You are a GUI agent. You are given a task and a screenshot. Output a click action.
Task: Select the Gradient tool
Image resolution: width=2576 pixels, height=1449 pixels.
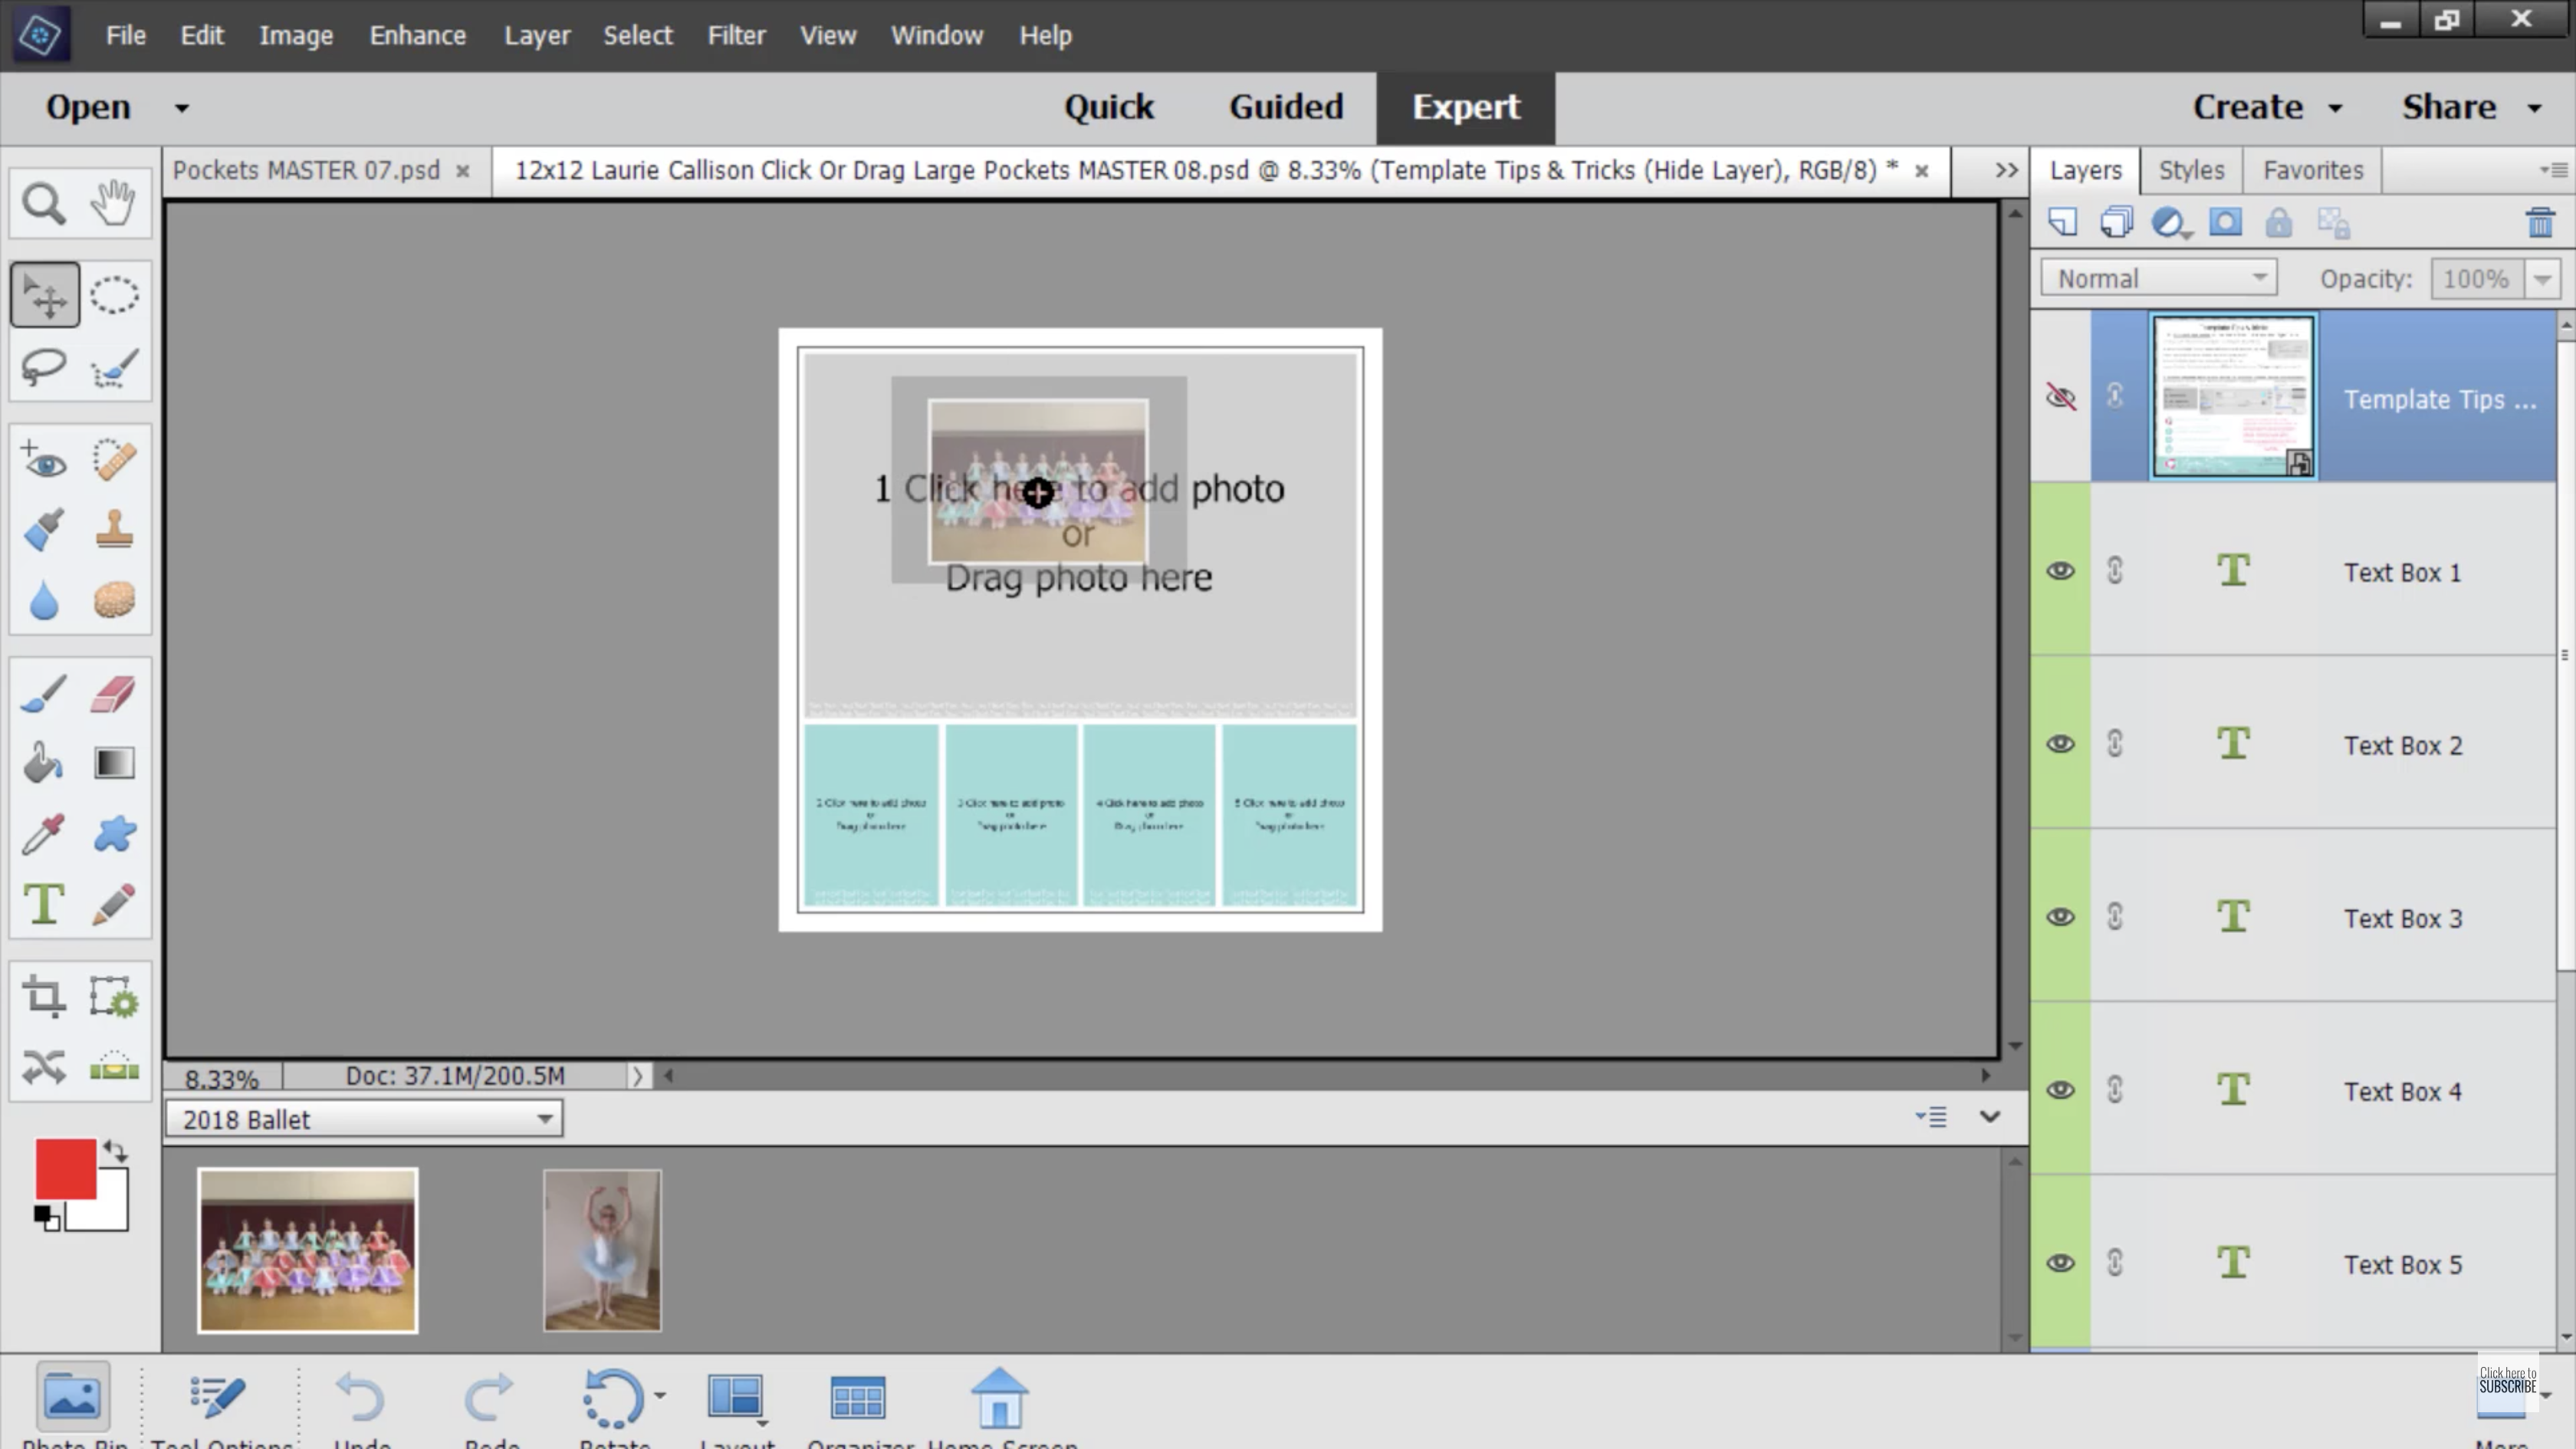pos(114,763)
